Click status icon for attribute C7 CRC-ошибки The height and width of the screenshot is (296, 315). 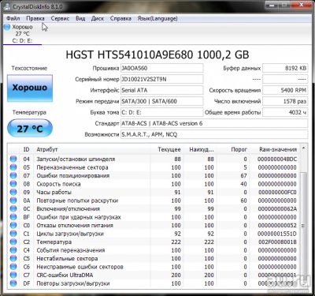pos(13,275)
